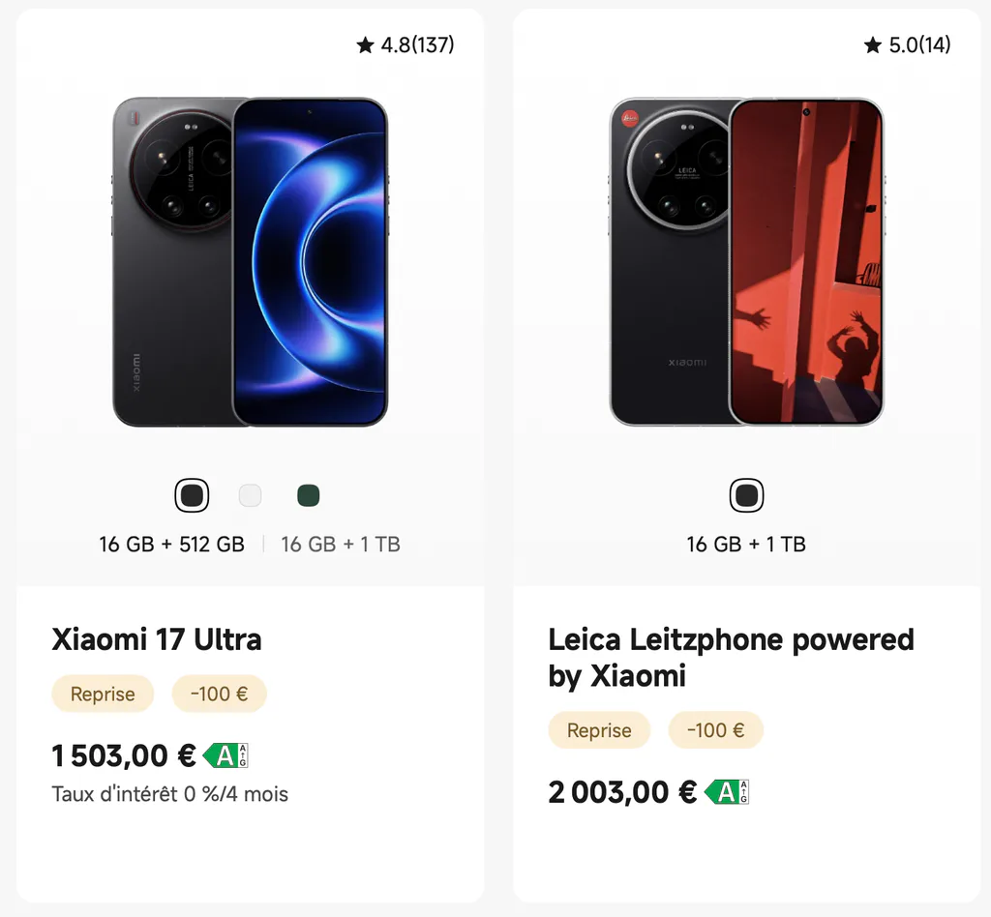Select the black color swatch for Leica Leitzphone
The image size is (991, 917).
click(x=746, y=496)
